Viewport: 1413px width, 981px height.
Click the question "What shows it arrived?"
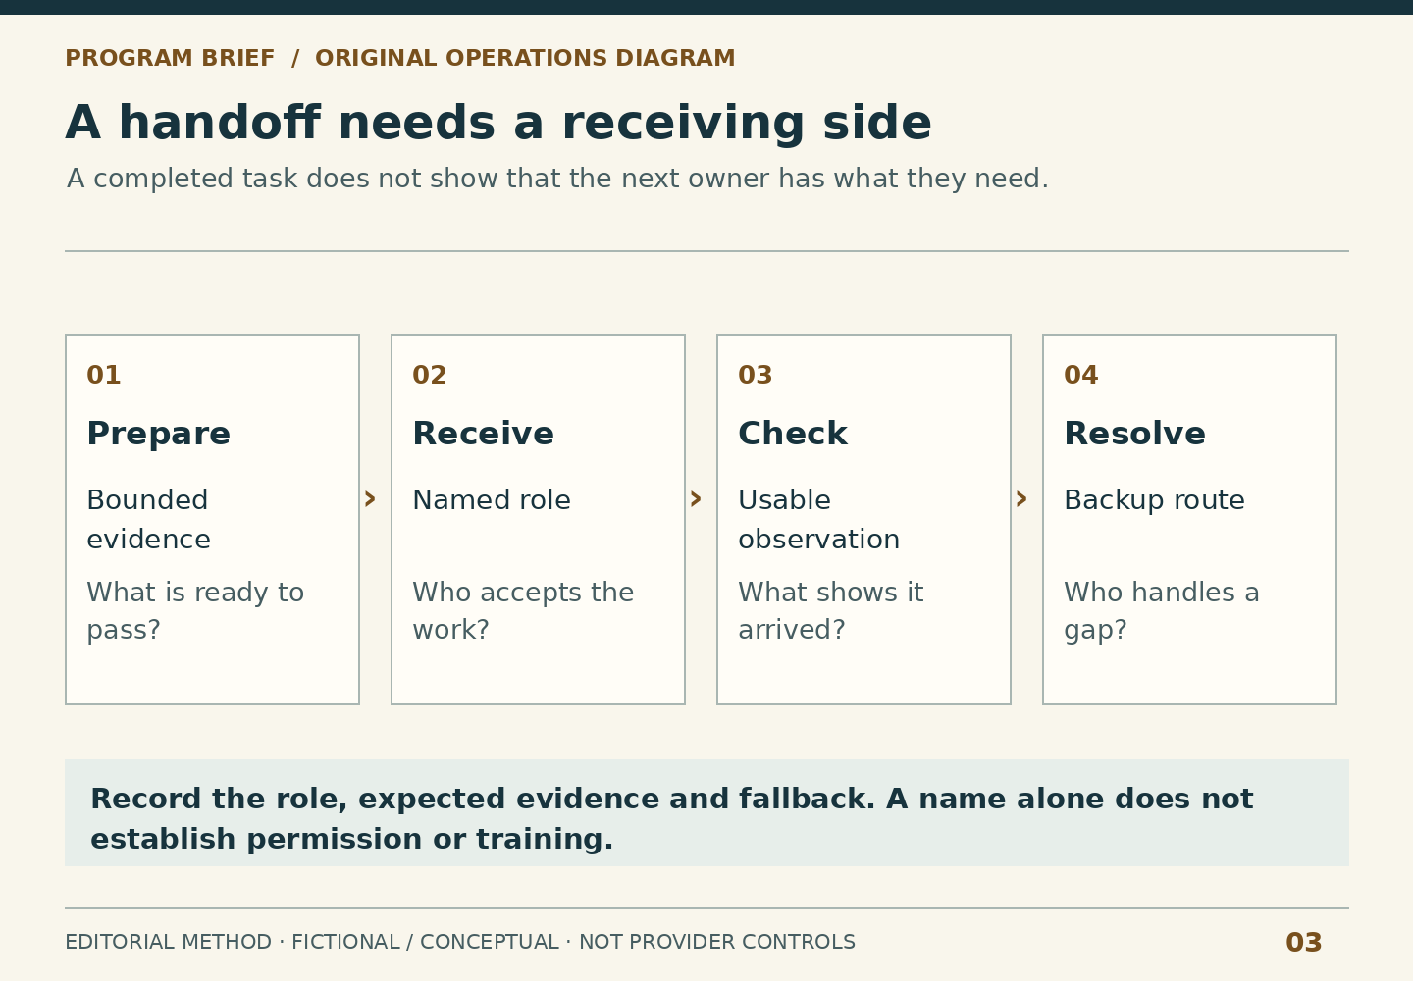click(x=830, y=611)
